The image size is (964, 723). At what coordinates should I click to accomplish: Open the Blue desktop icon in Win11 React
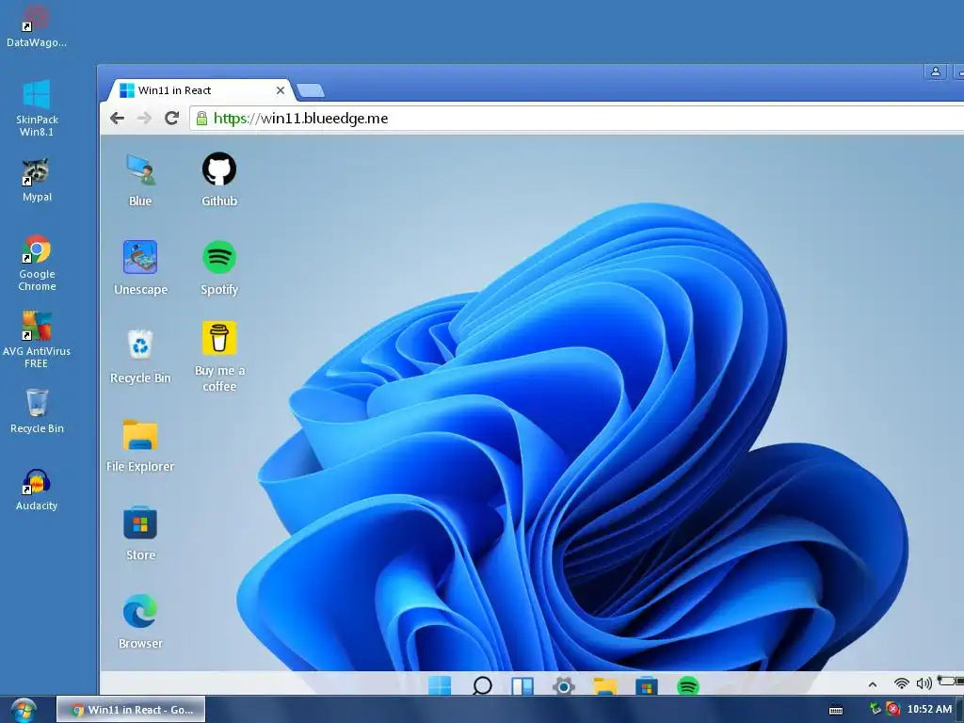coord(141,170)
